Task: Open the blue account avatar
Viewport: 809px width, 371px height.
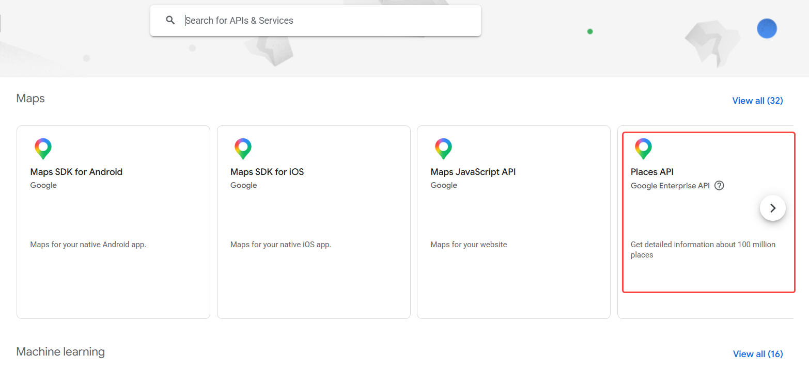Action: (767, 28)
